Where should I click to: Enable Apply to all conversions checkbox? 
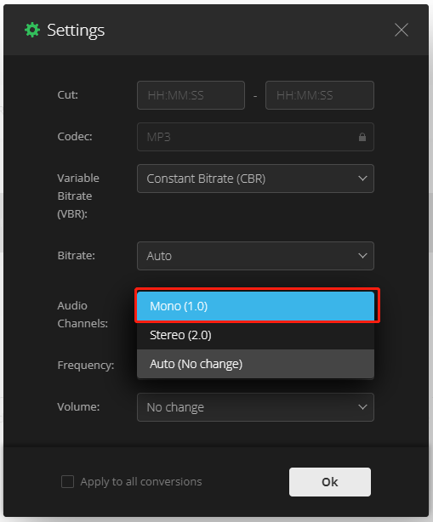point(67,482)
